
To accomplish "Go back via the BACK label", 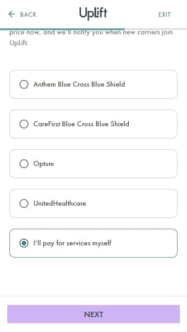I will pyautogui.click(x=28, y=14).
